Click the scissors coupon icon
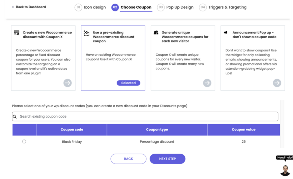Viewport: 293px width, 179px height. (x=86, y=33)
